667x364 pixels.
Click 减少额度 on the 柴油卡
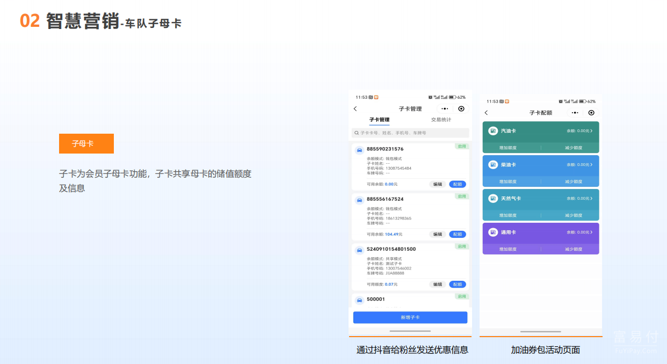(574, 181)
